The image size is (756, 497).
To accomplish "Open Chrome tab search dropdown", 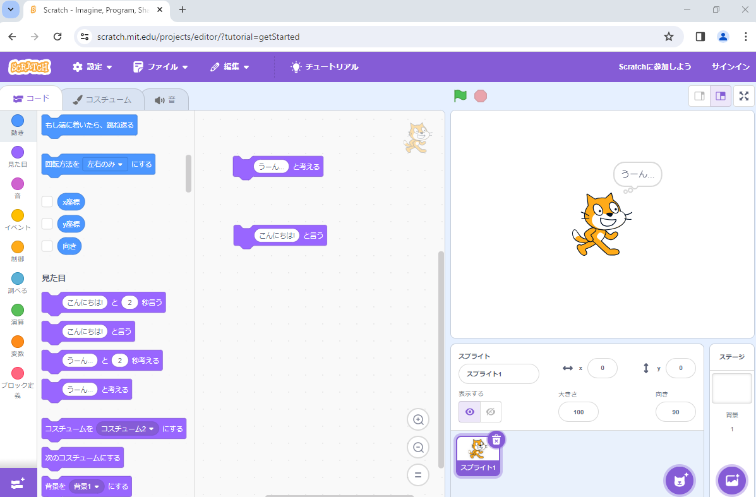I will click(x=11, y=9).
